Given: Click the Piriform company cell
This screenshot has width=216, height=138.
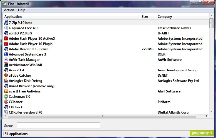Looking at the screenshot, I should (164, 102).
